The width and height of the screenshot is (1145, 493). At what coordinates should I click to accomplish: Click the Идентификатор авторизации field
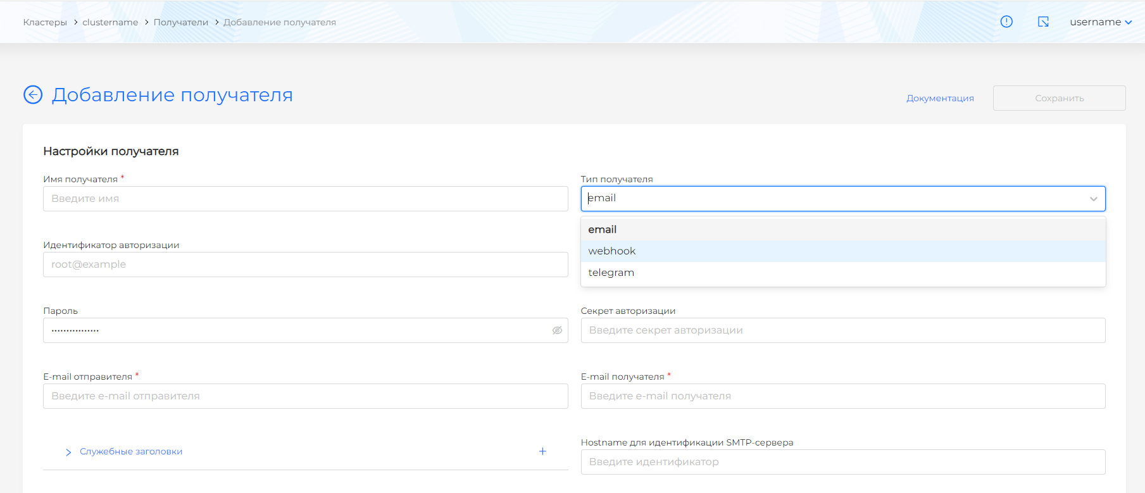(305, 265)
